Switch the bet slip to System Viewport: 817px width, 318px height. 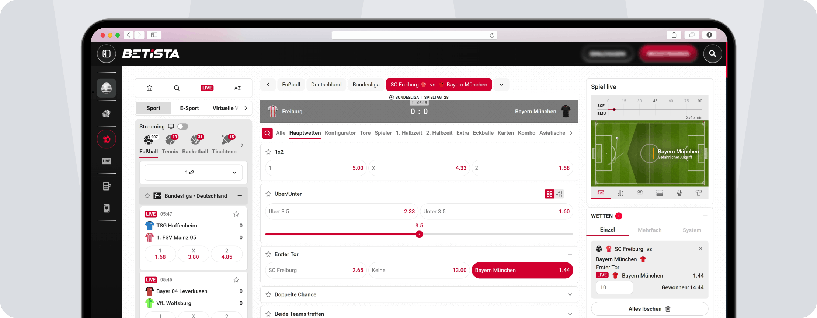point(692,230)
